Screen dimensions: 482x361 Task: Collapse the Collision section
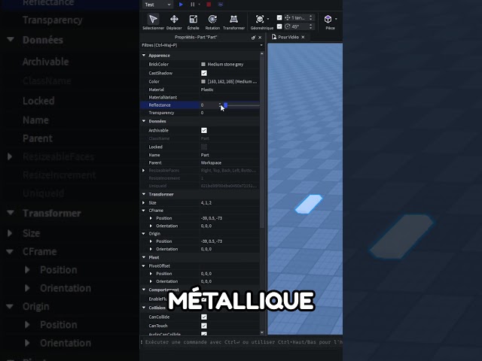pyautogui.click(x=144, y=308)
